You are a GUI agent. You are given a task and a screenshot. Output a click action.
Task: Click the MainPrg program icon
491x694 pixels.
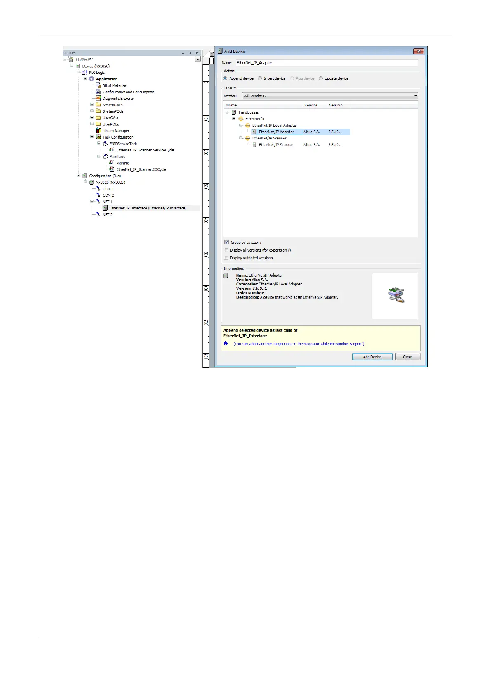[112, 163]
